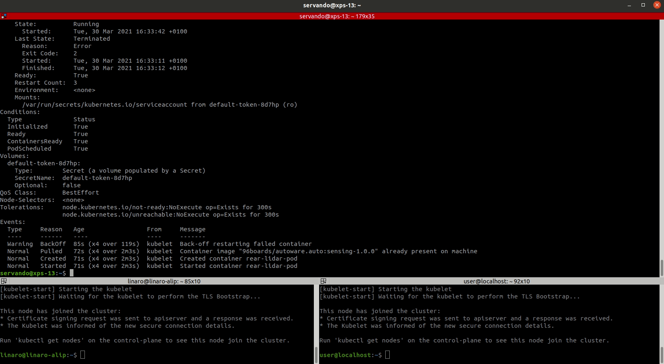664x364 pixels.
Task: Click the linaro pane's vertical scrollbar
Action: tap(316, 354)
